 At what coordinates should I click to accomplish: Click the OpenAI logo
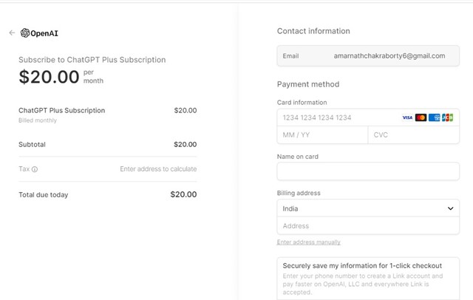pyautogui.click(x=39, y=33)
